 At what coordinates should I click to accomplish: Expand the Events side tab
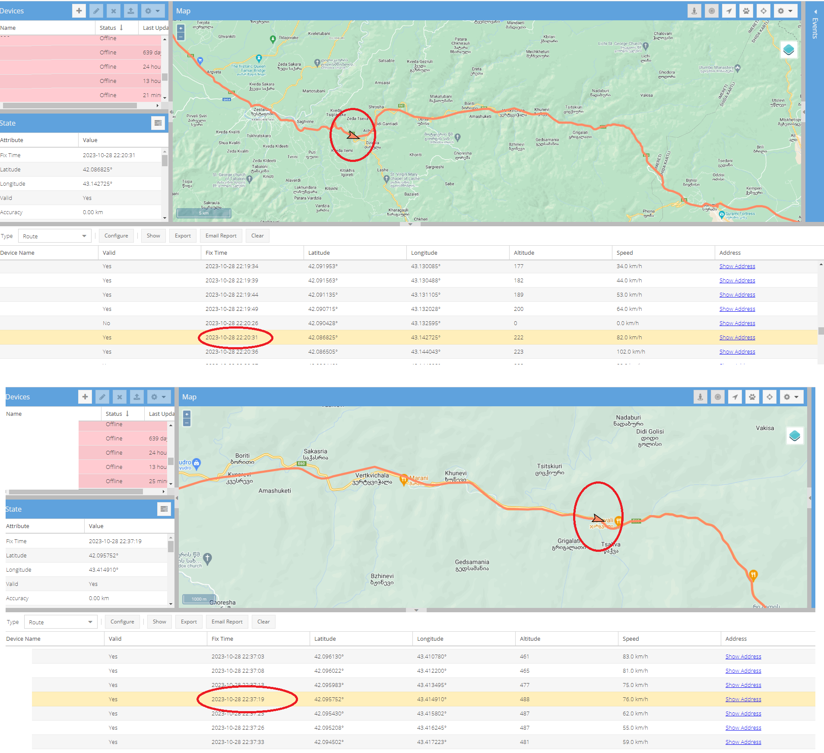815,26
